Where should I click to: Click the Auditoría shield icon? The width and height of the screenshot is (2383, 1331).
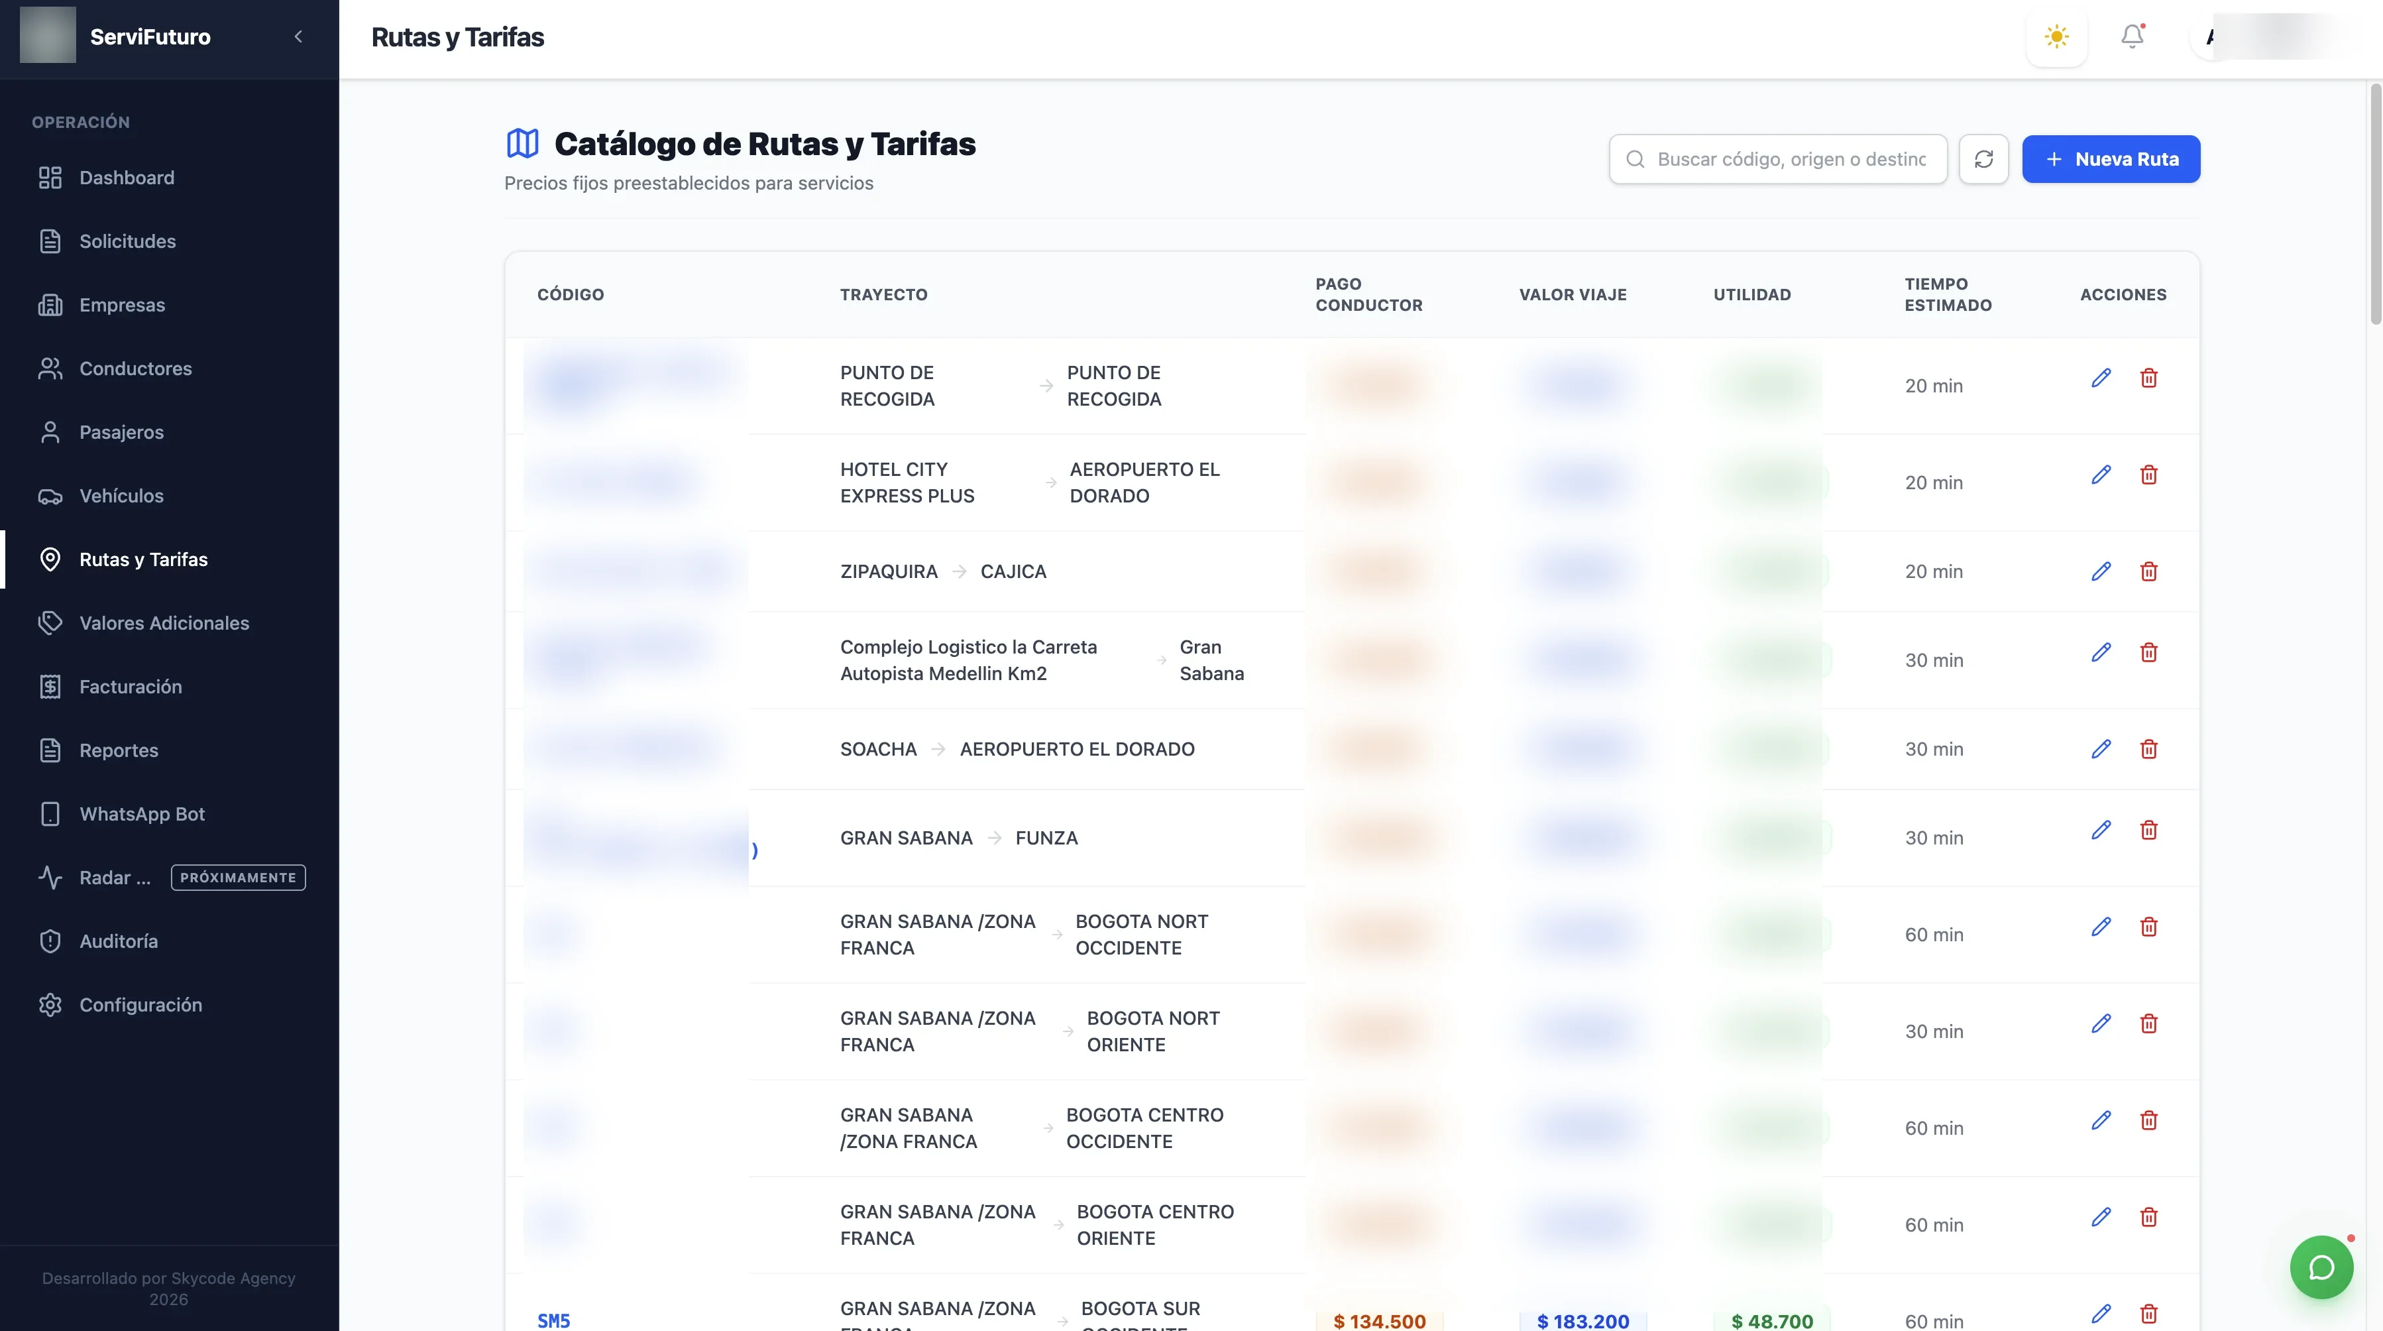(x=50, y=941)
